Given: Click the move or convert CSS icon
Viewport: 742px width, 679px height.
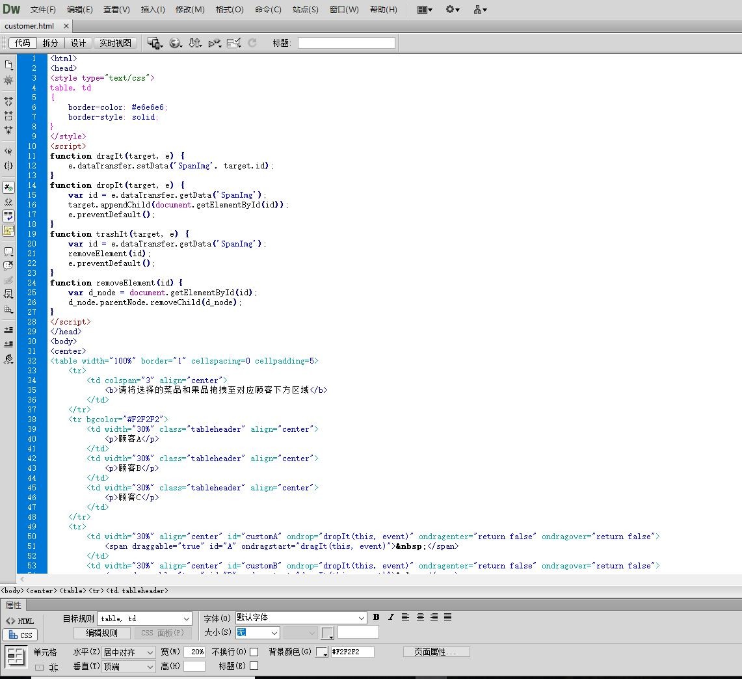Looking at the screenshot, I should coord(8,309).
